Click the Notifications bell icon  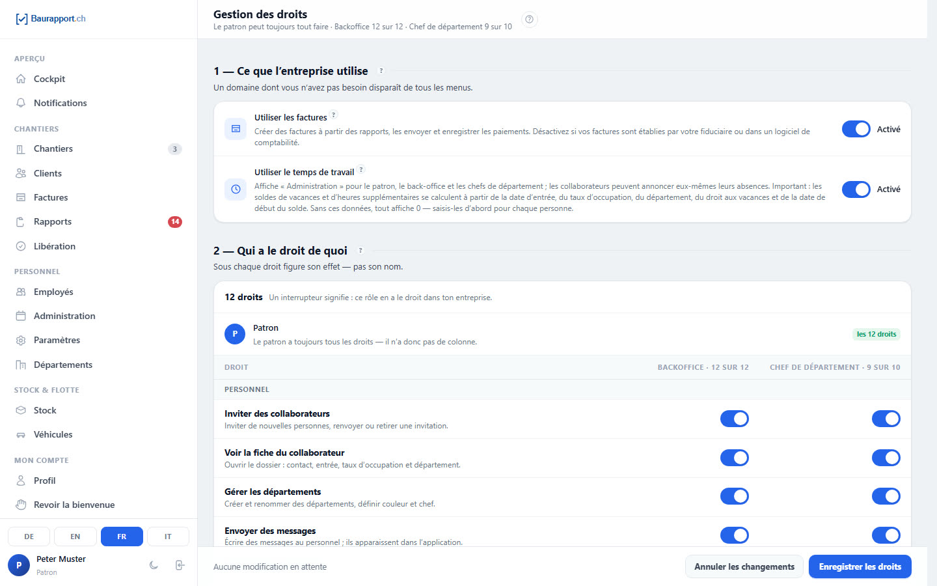coord(21,103)
